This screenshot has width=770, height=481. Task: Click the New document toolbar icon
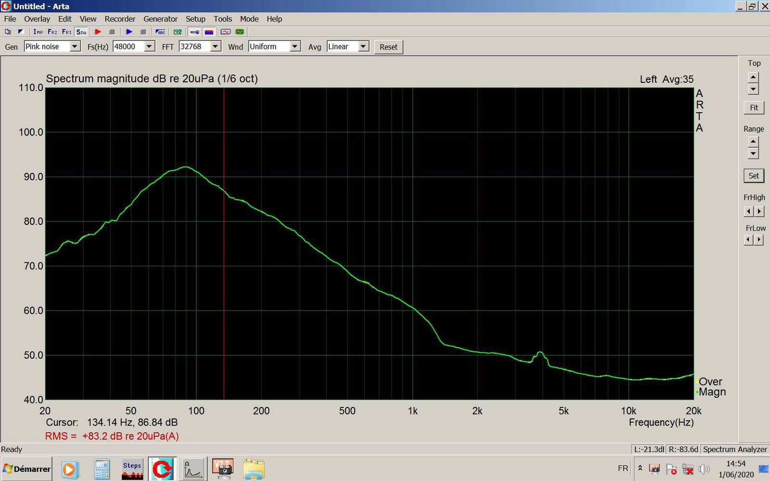[8, 32]
